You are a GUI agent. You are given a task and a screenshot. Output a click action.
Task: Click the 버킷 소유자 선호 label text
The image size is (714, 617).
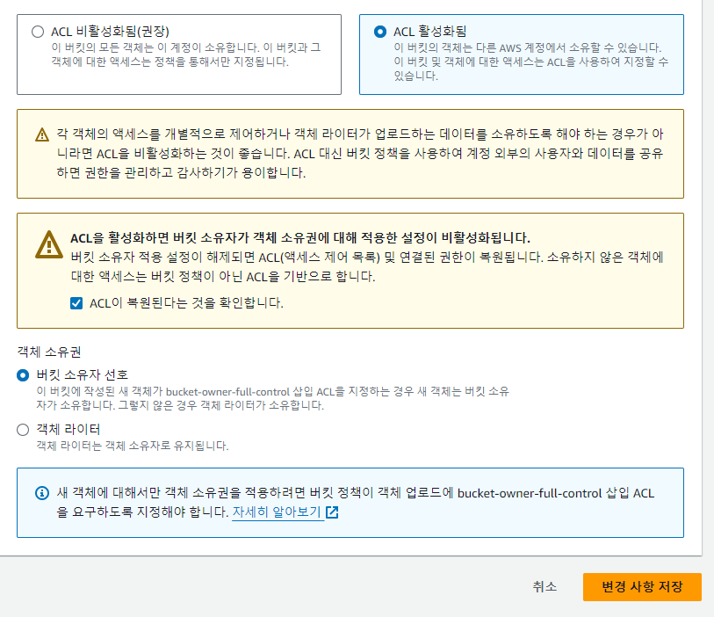coord(83,375)
